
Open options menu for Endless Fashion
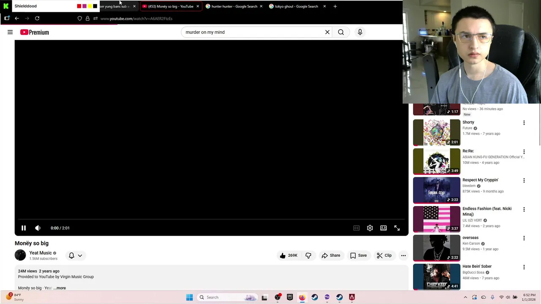524,209
